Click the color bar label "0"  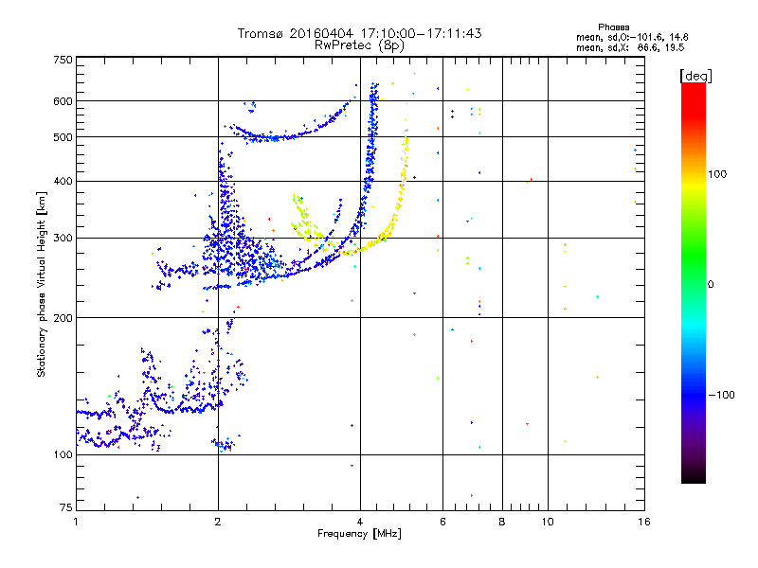[x=711, y=284]
